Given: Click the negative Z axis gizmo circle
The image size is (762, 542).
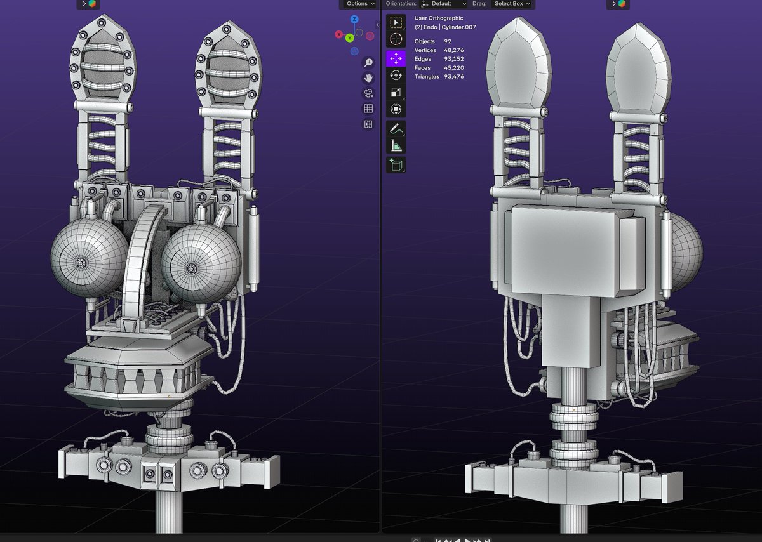Looking at the screenshot, I should (354, 51).
